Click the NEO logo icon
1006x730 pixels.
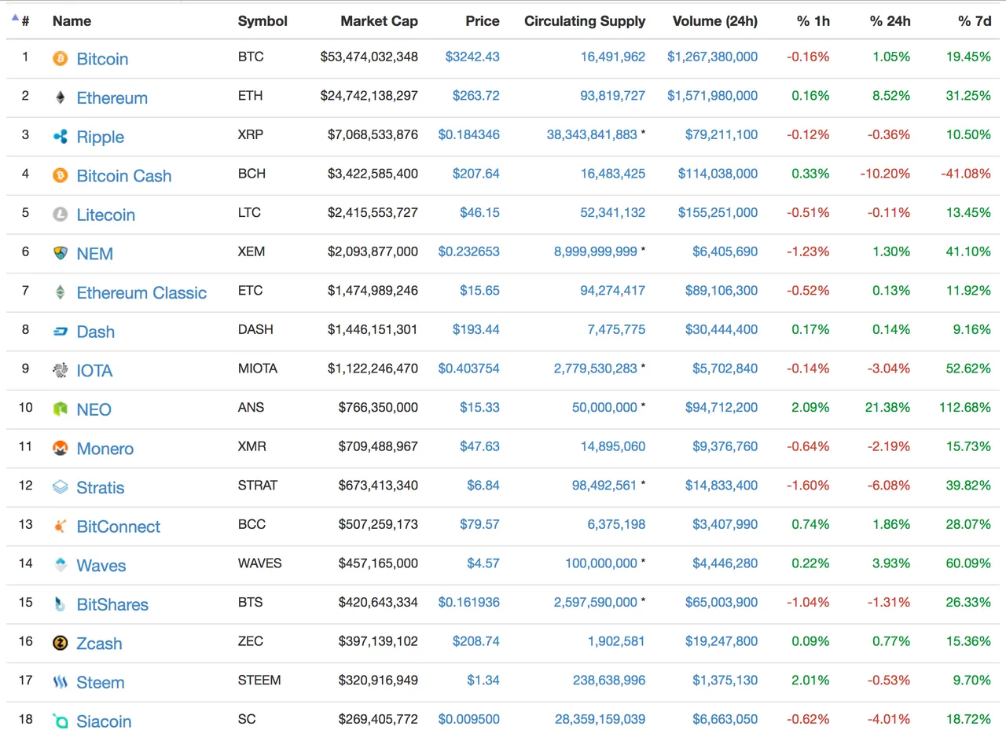[x=61, y=409]
